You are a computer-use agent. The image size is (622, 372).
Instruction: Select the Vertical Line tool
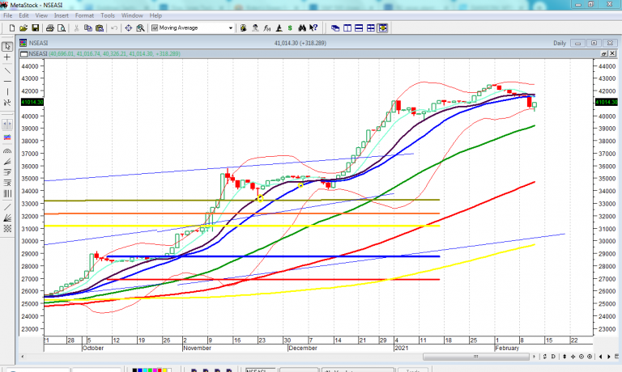point(7,92)
